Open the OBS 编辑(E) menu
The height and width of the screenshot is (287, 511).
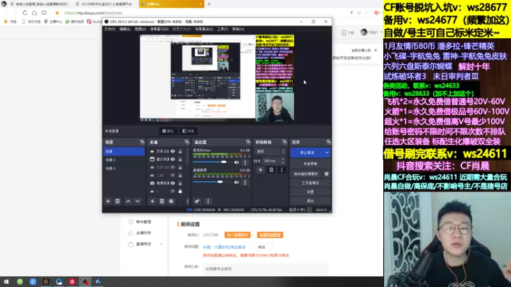coord(125,29)
